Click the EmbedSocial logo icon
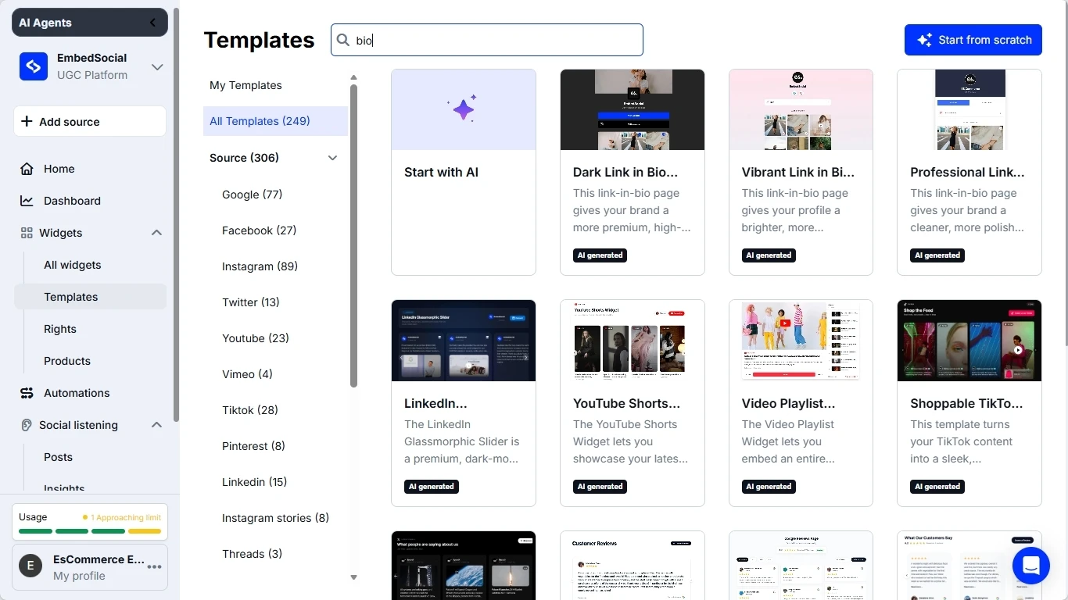Viewport: 1068px width, 600px height. tap(34, 67)
